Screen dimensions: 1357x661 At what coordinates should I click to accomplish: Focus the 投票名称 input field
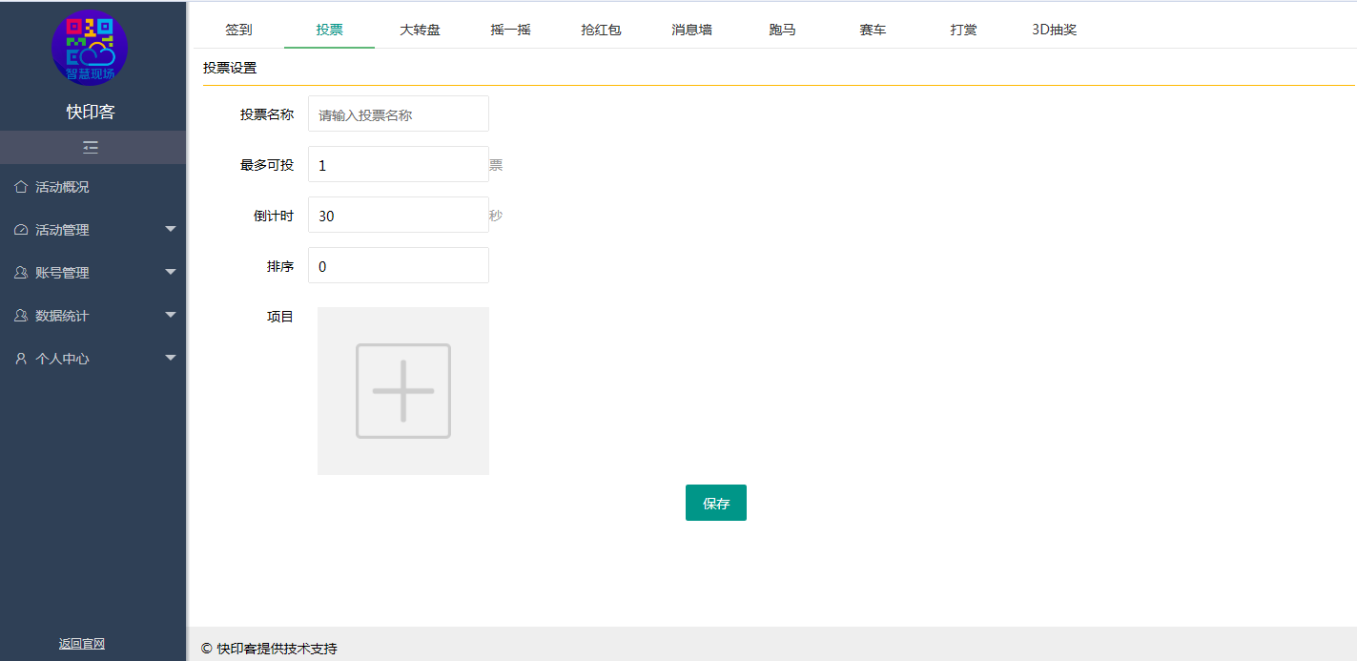[x=399, y=114]
